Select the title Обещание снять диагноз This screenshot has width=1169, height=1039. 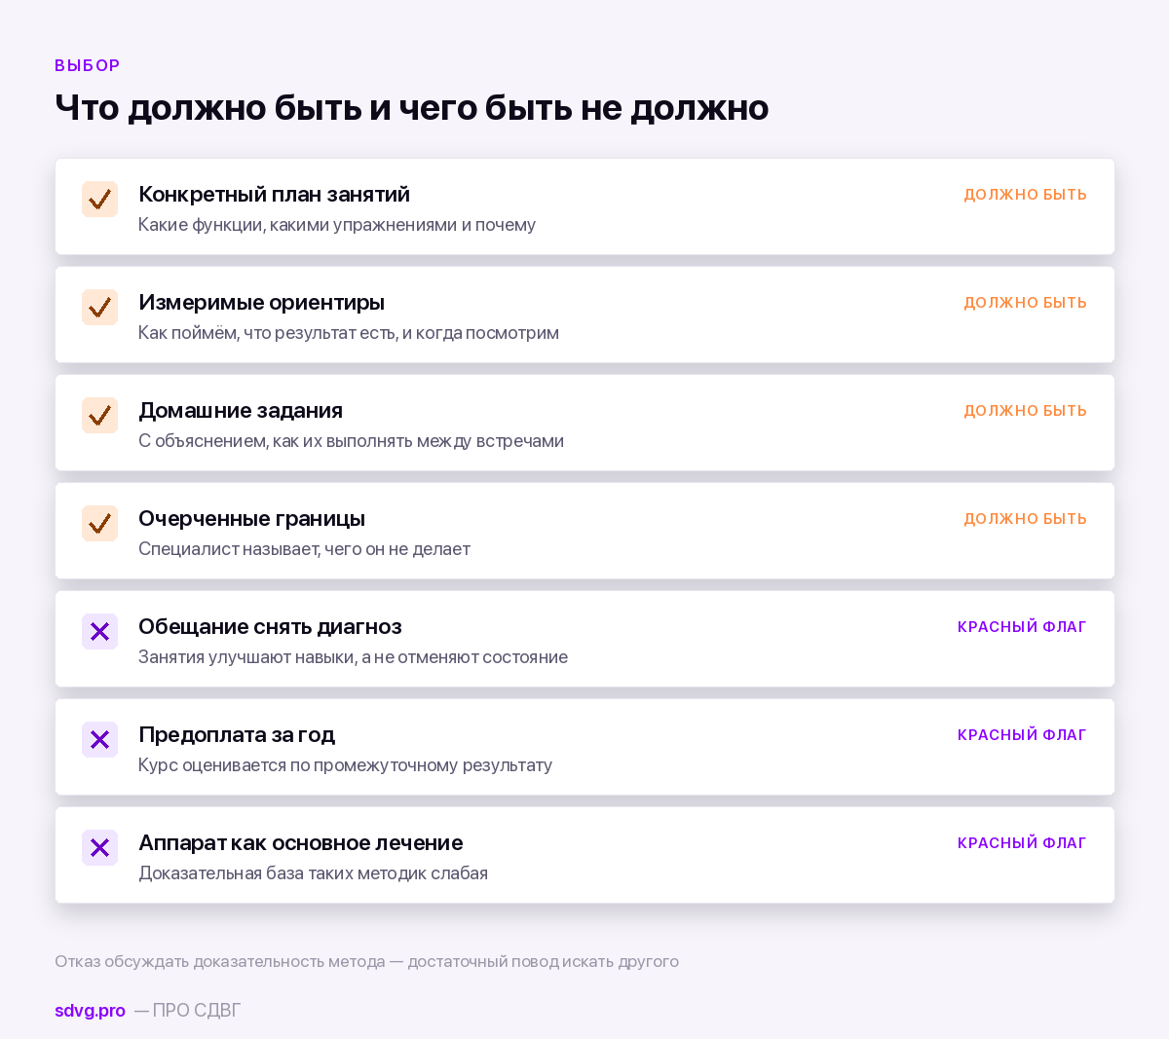click(x=270, y=627)
